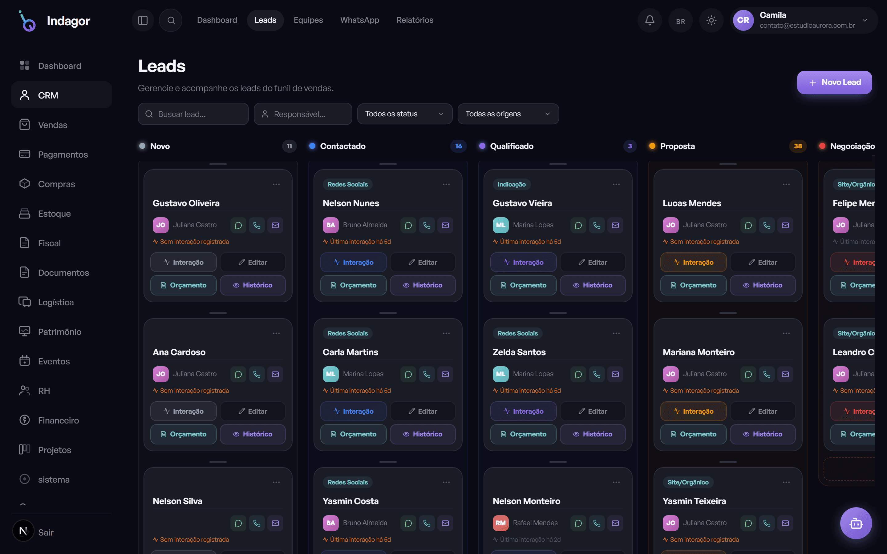Screen dimensions: 887x554
Task: Click Orçamento on Gustavo Vieira card
Action: pos(523,285)
